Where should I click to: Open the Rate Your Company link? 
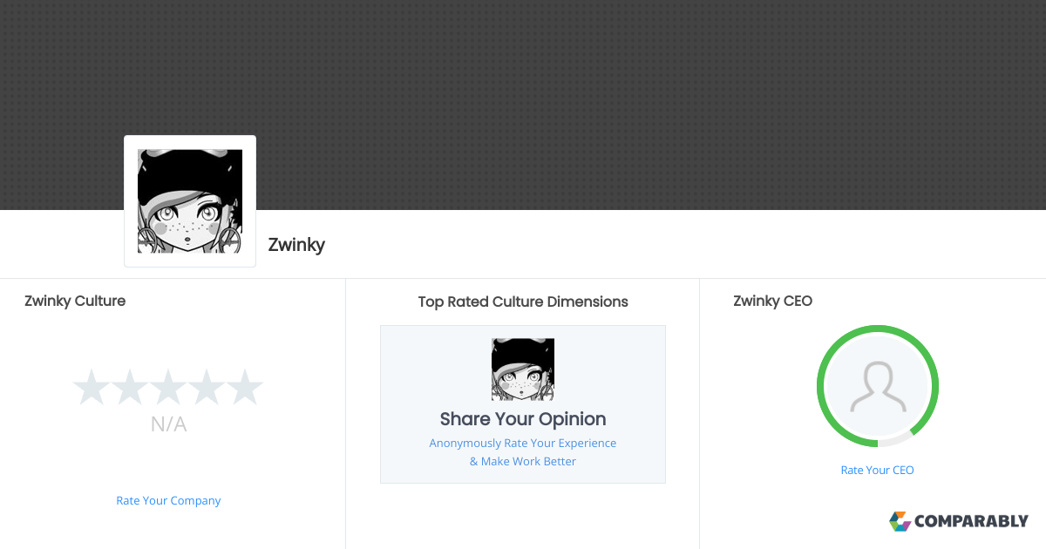click(168, 501)
